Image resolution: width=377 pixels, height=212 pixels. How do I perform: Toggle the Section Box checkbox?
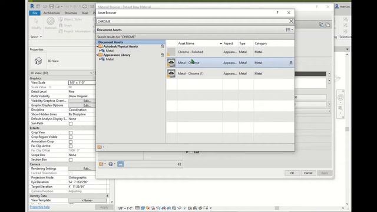71,160
